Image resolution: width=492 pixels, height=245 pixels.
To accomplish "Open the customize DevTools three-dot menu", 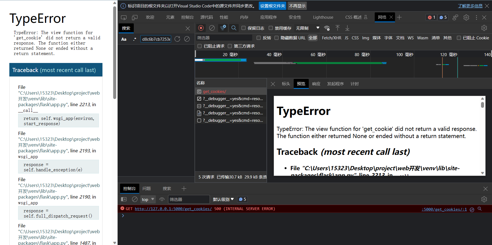I will tap(476, 17).
